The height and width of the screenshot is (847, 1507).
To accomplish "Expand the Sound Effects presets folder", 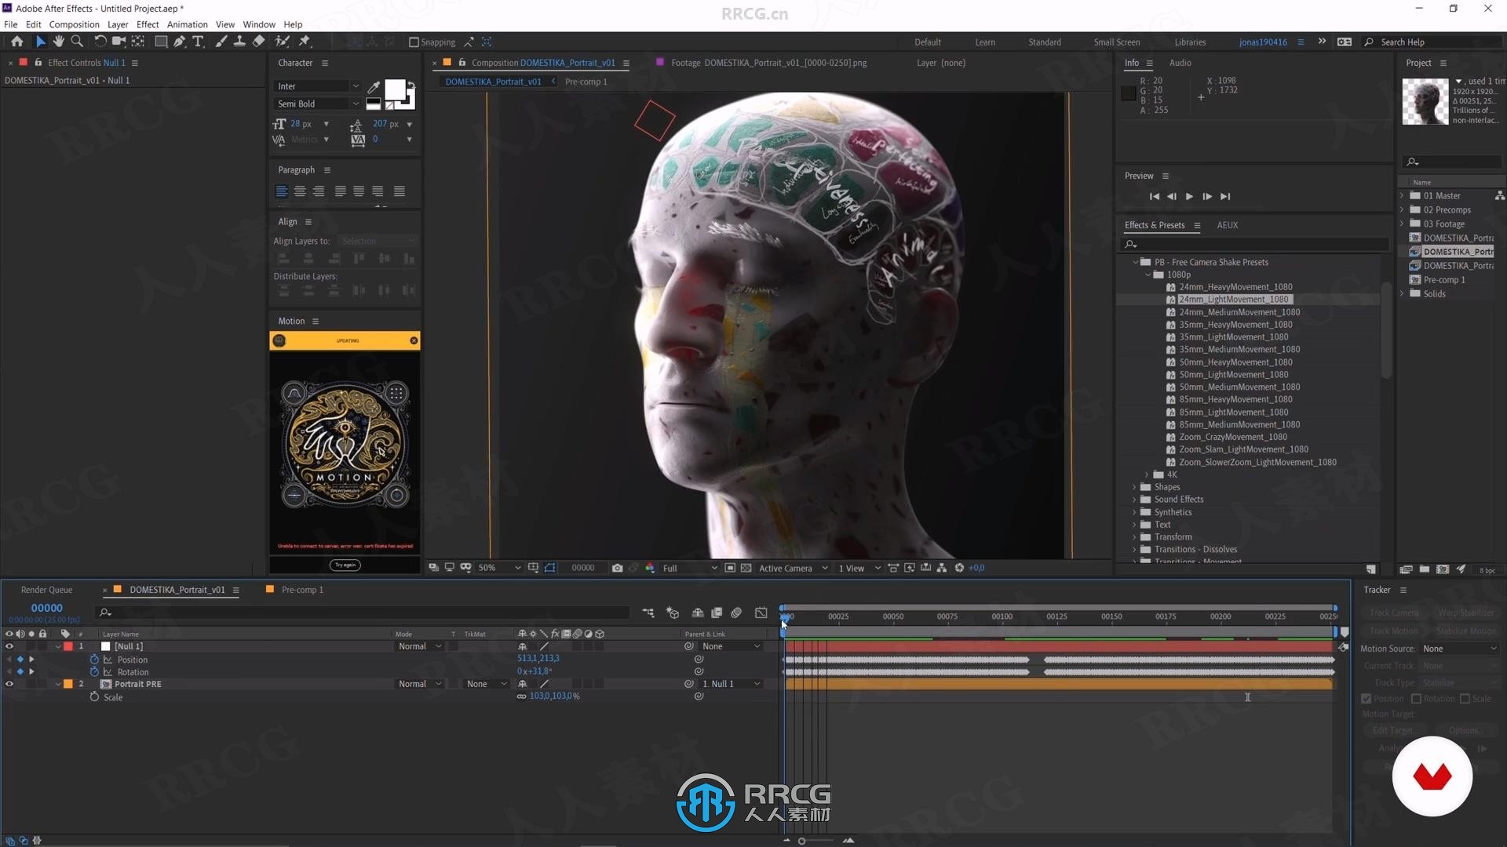I will pyautogui.click(x=1134, y=500).
